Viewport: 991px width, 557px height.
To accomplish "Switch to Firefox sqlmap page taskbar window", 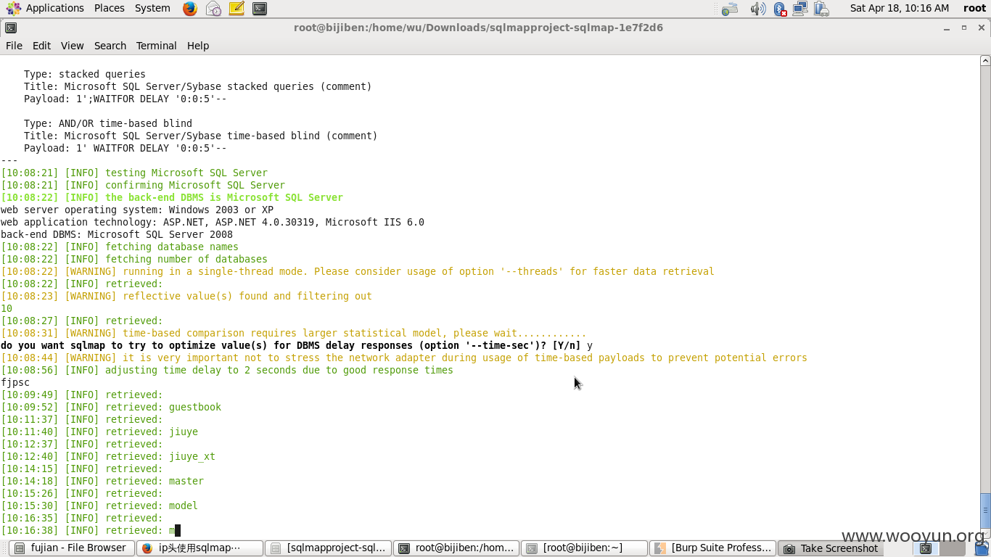I will [200, 548].
